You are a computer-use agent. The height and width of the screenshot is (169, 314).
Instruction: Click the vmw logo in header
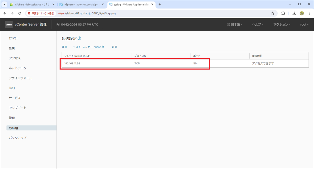click(9, 24)
